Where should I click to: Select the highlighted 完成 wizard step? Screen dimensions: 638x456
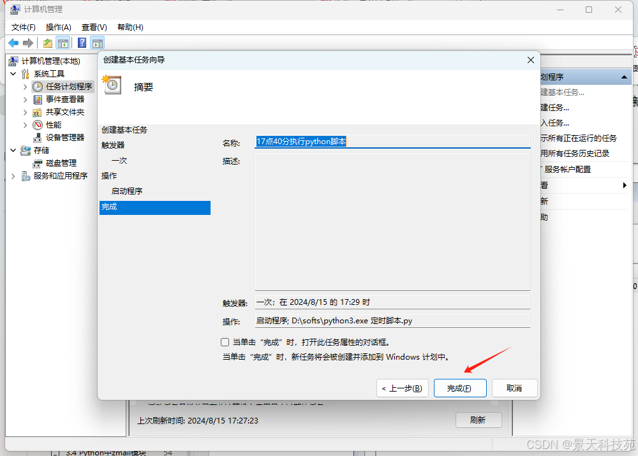tap(154, 207)
